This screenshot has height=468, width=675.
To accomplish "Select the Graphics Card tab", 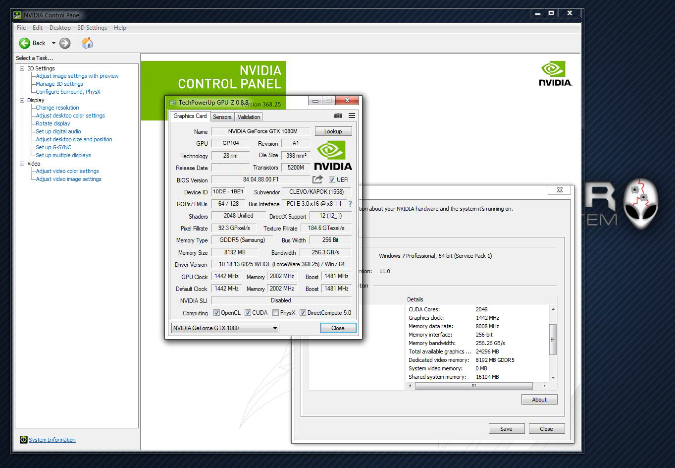I will tap(190, 116).
